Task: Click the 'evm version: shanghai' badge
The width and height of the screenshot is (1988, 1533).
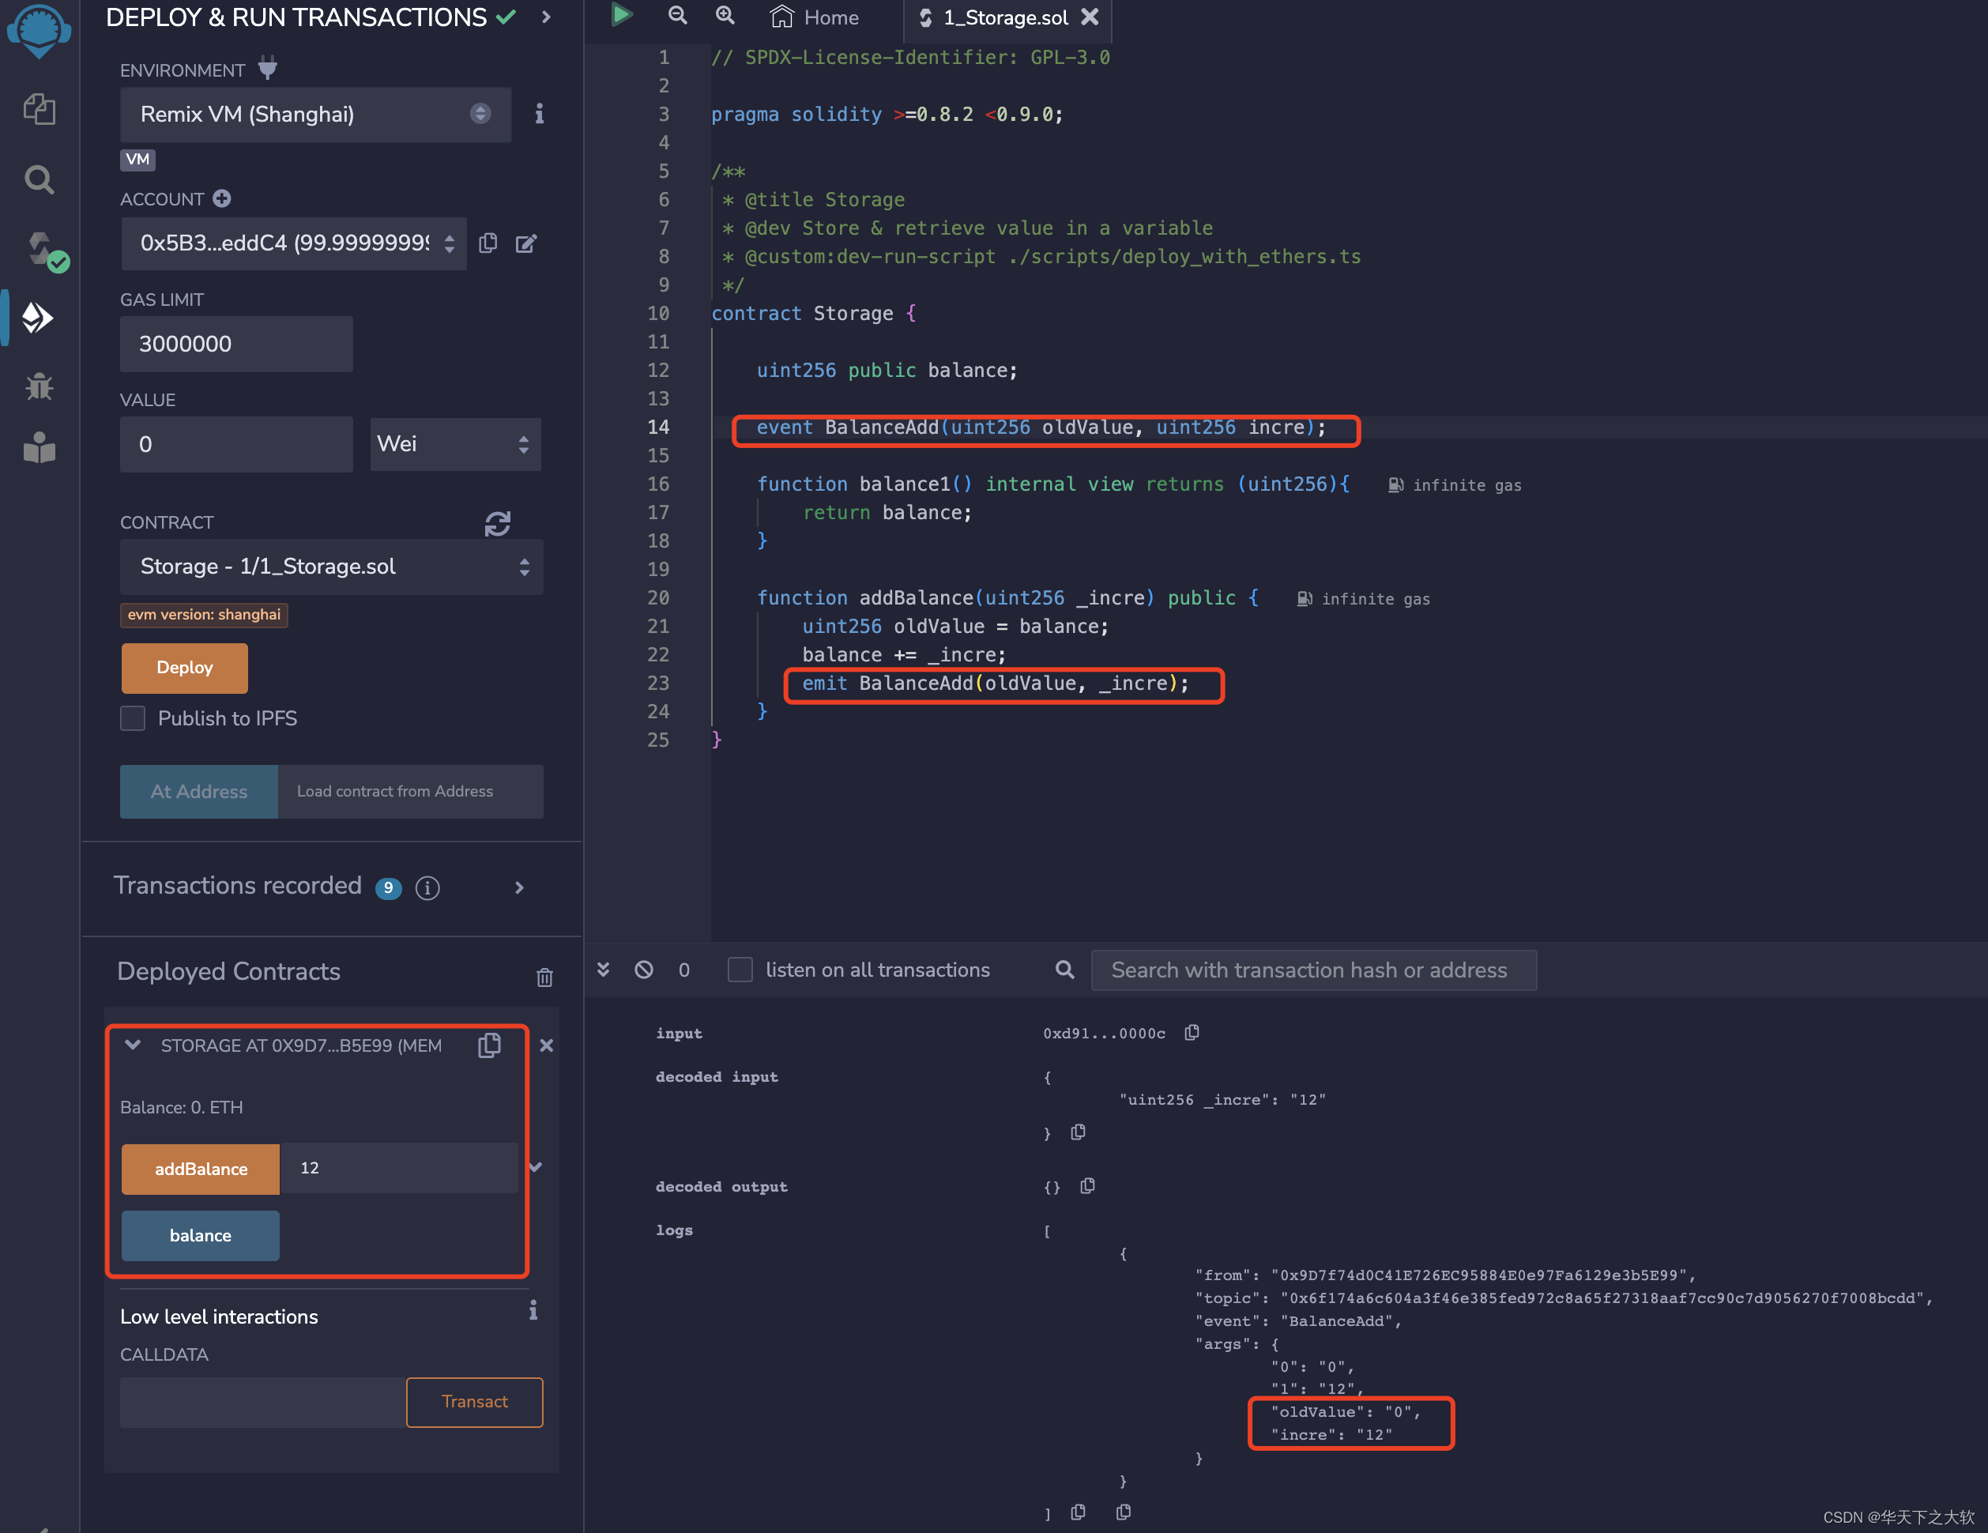Action: (204, 615)
